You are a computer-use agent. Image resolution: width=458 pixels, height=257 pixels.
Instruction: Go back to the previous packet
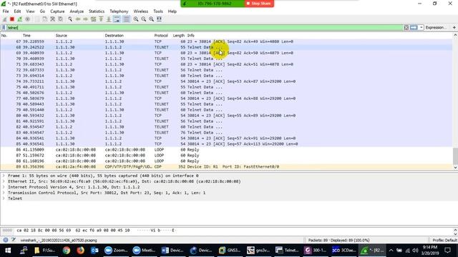click(x=78, y=19)
